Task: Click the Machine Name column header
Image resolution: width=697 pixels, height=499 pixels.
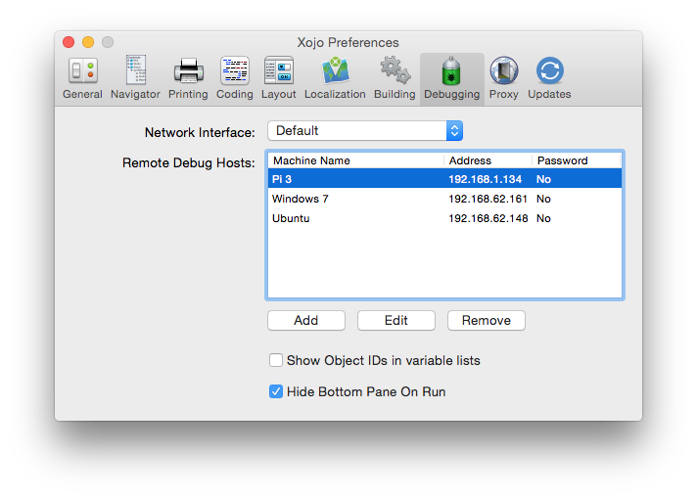Action: pyautogui.click(x=355, y=160)
